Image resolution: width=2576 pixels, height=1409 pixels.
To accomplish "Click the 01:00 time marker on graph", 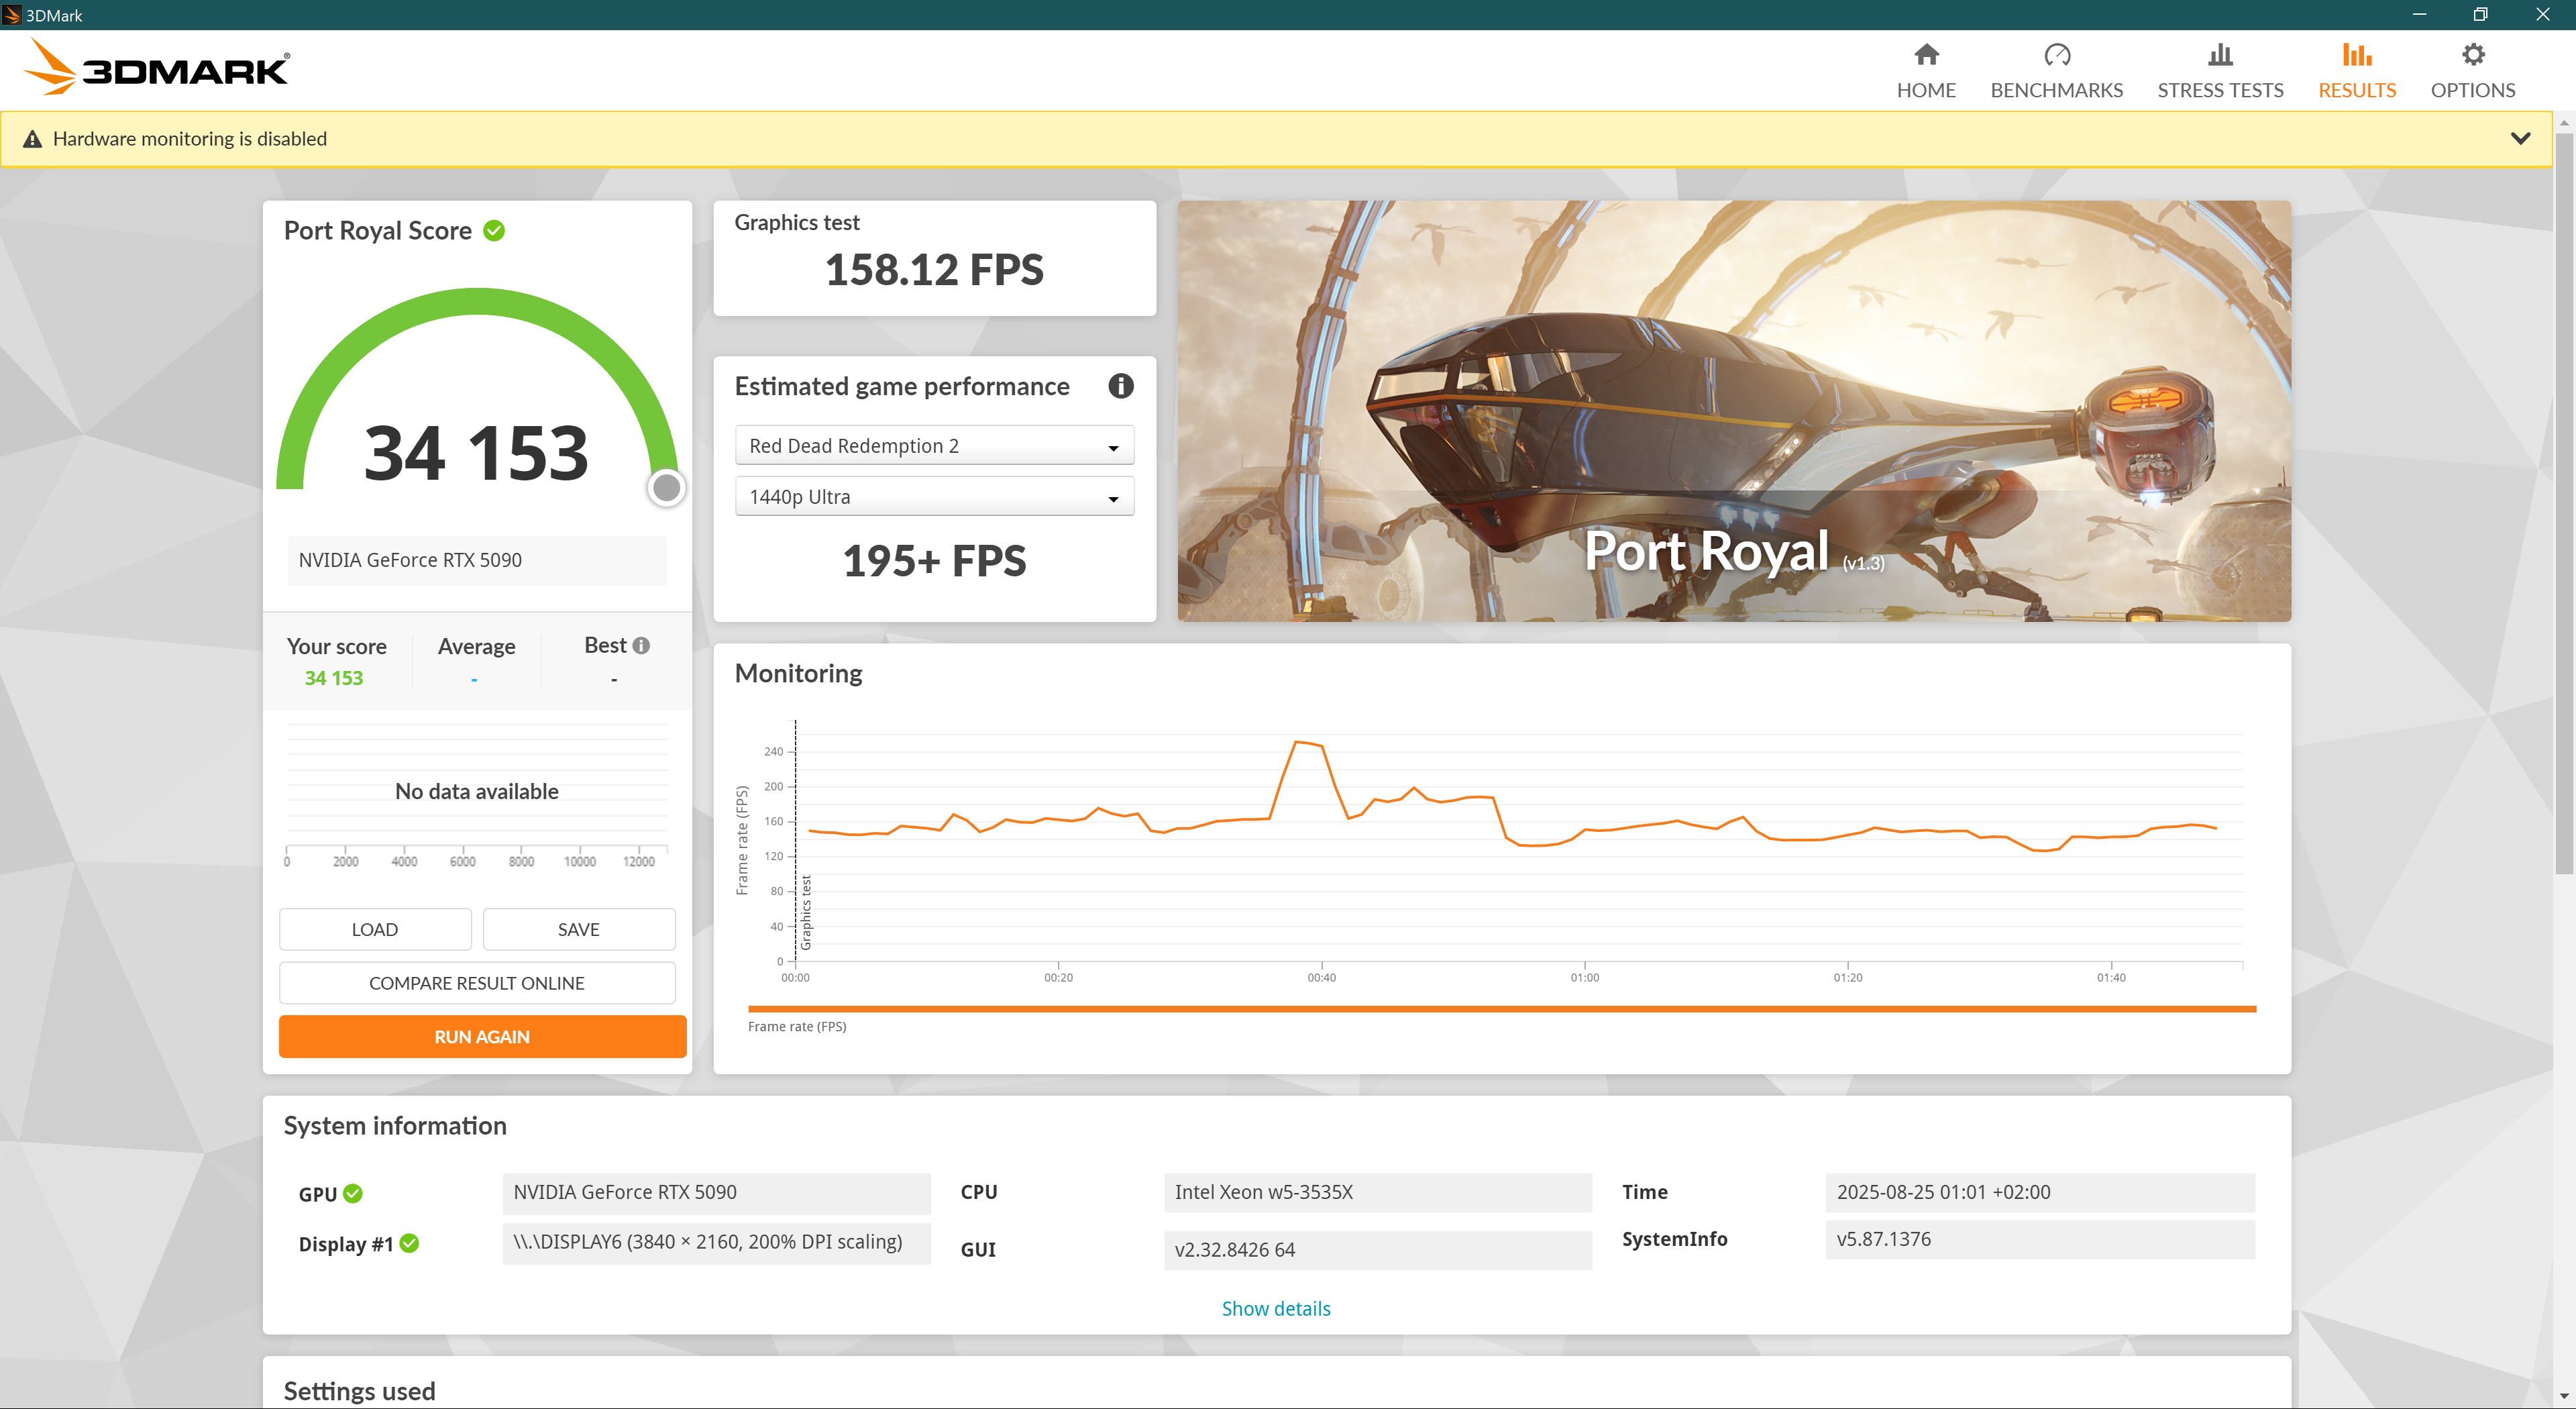I will pos(1584,977).
